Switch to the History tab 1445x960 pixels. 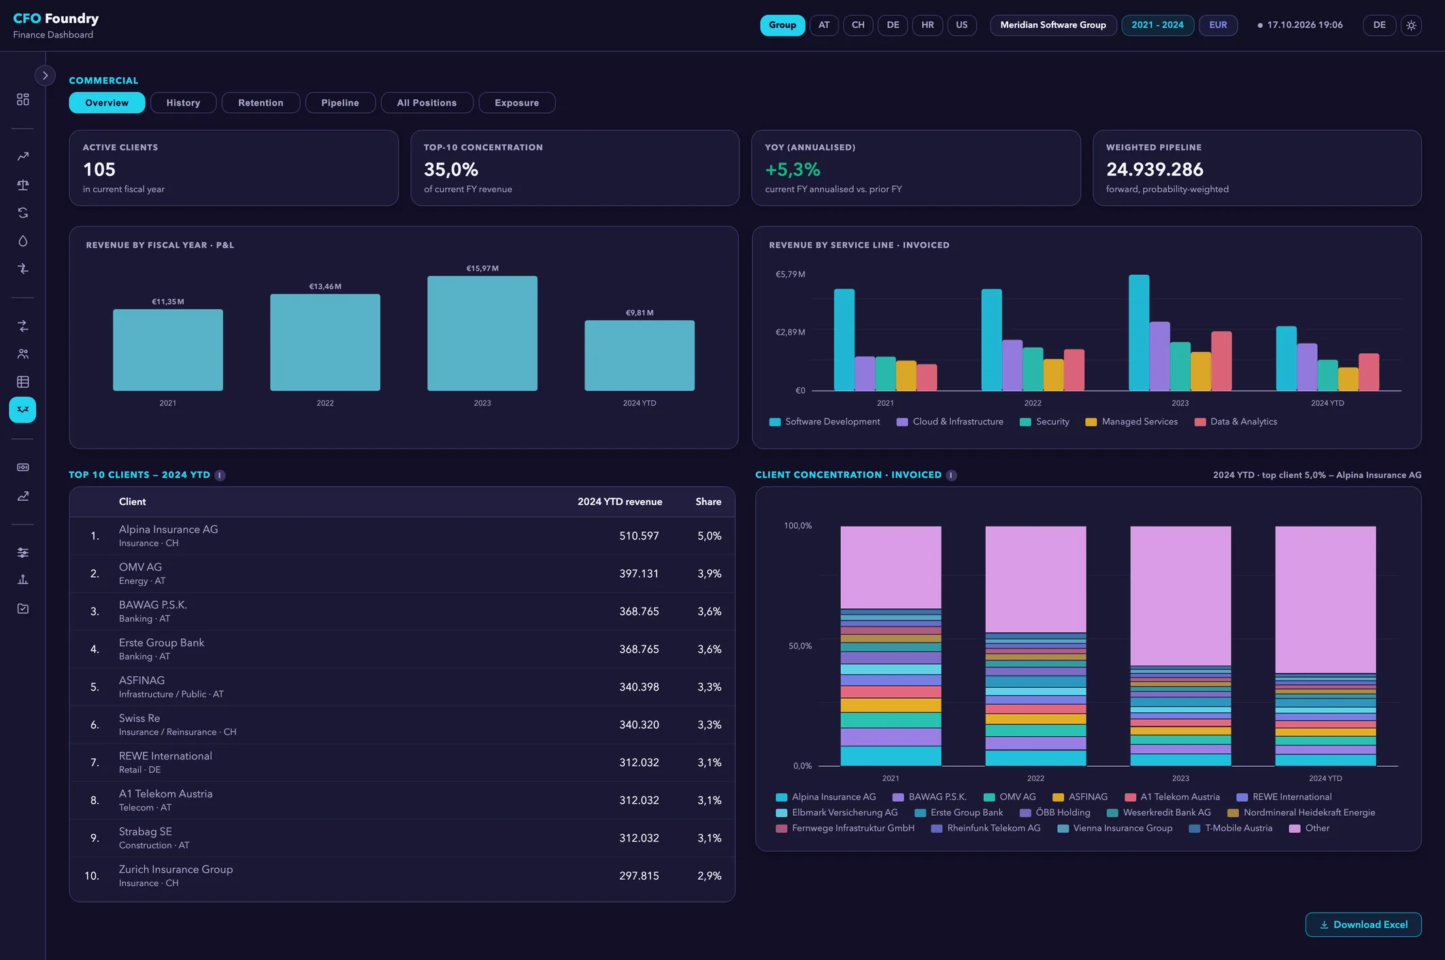click(x=183, y=103)
